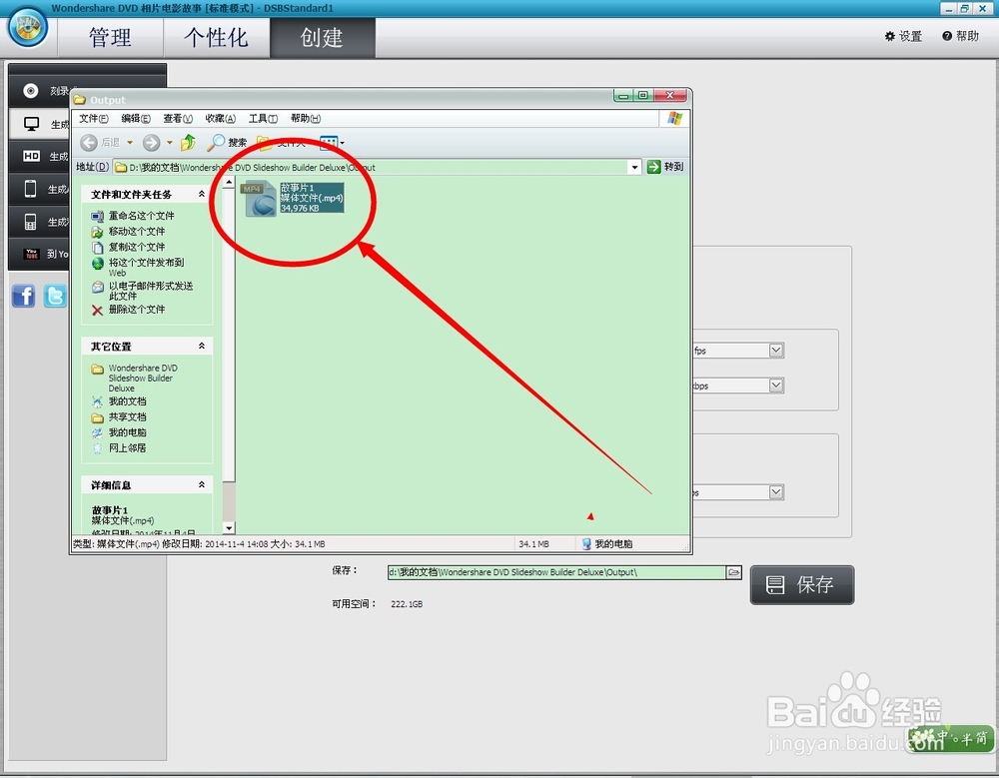Click the Wondershare disc logo icon
The height and width of the screenshot is (778, 999).
click(27, 27)
